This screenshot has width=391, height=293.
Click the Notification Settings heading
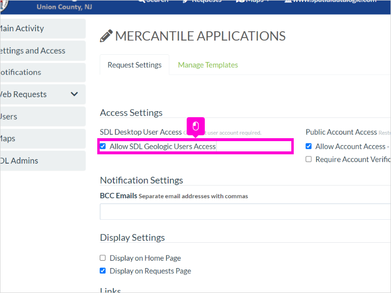141,180
